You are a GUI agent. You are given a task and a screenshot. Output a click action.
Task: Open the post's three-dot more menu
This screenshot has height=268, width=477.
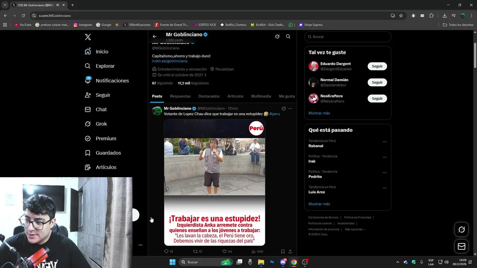coord(290,109)
